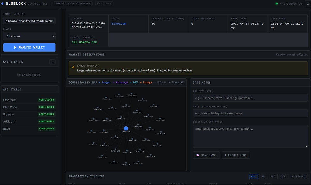Click the Contract legend entry
The width and height of the screenshot is (311, 185).
176,83
